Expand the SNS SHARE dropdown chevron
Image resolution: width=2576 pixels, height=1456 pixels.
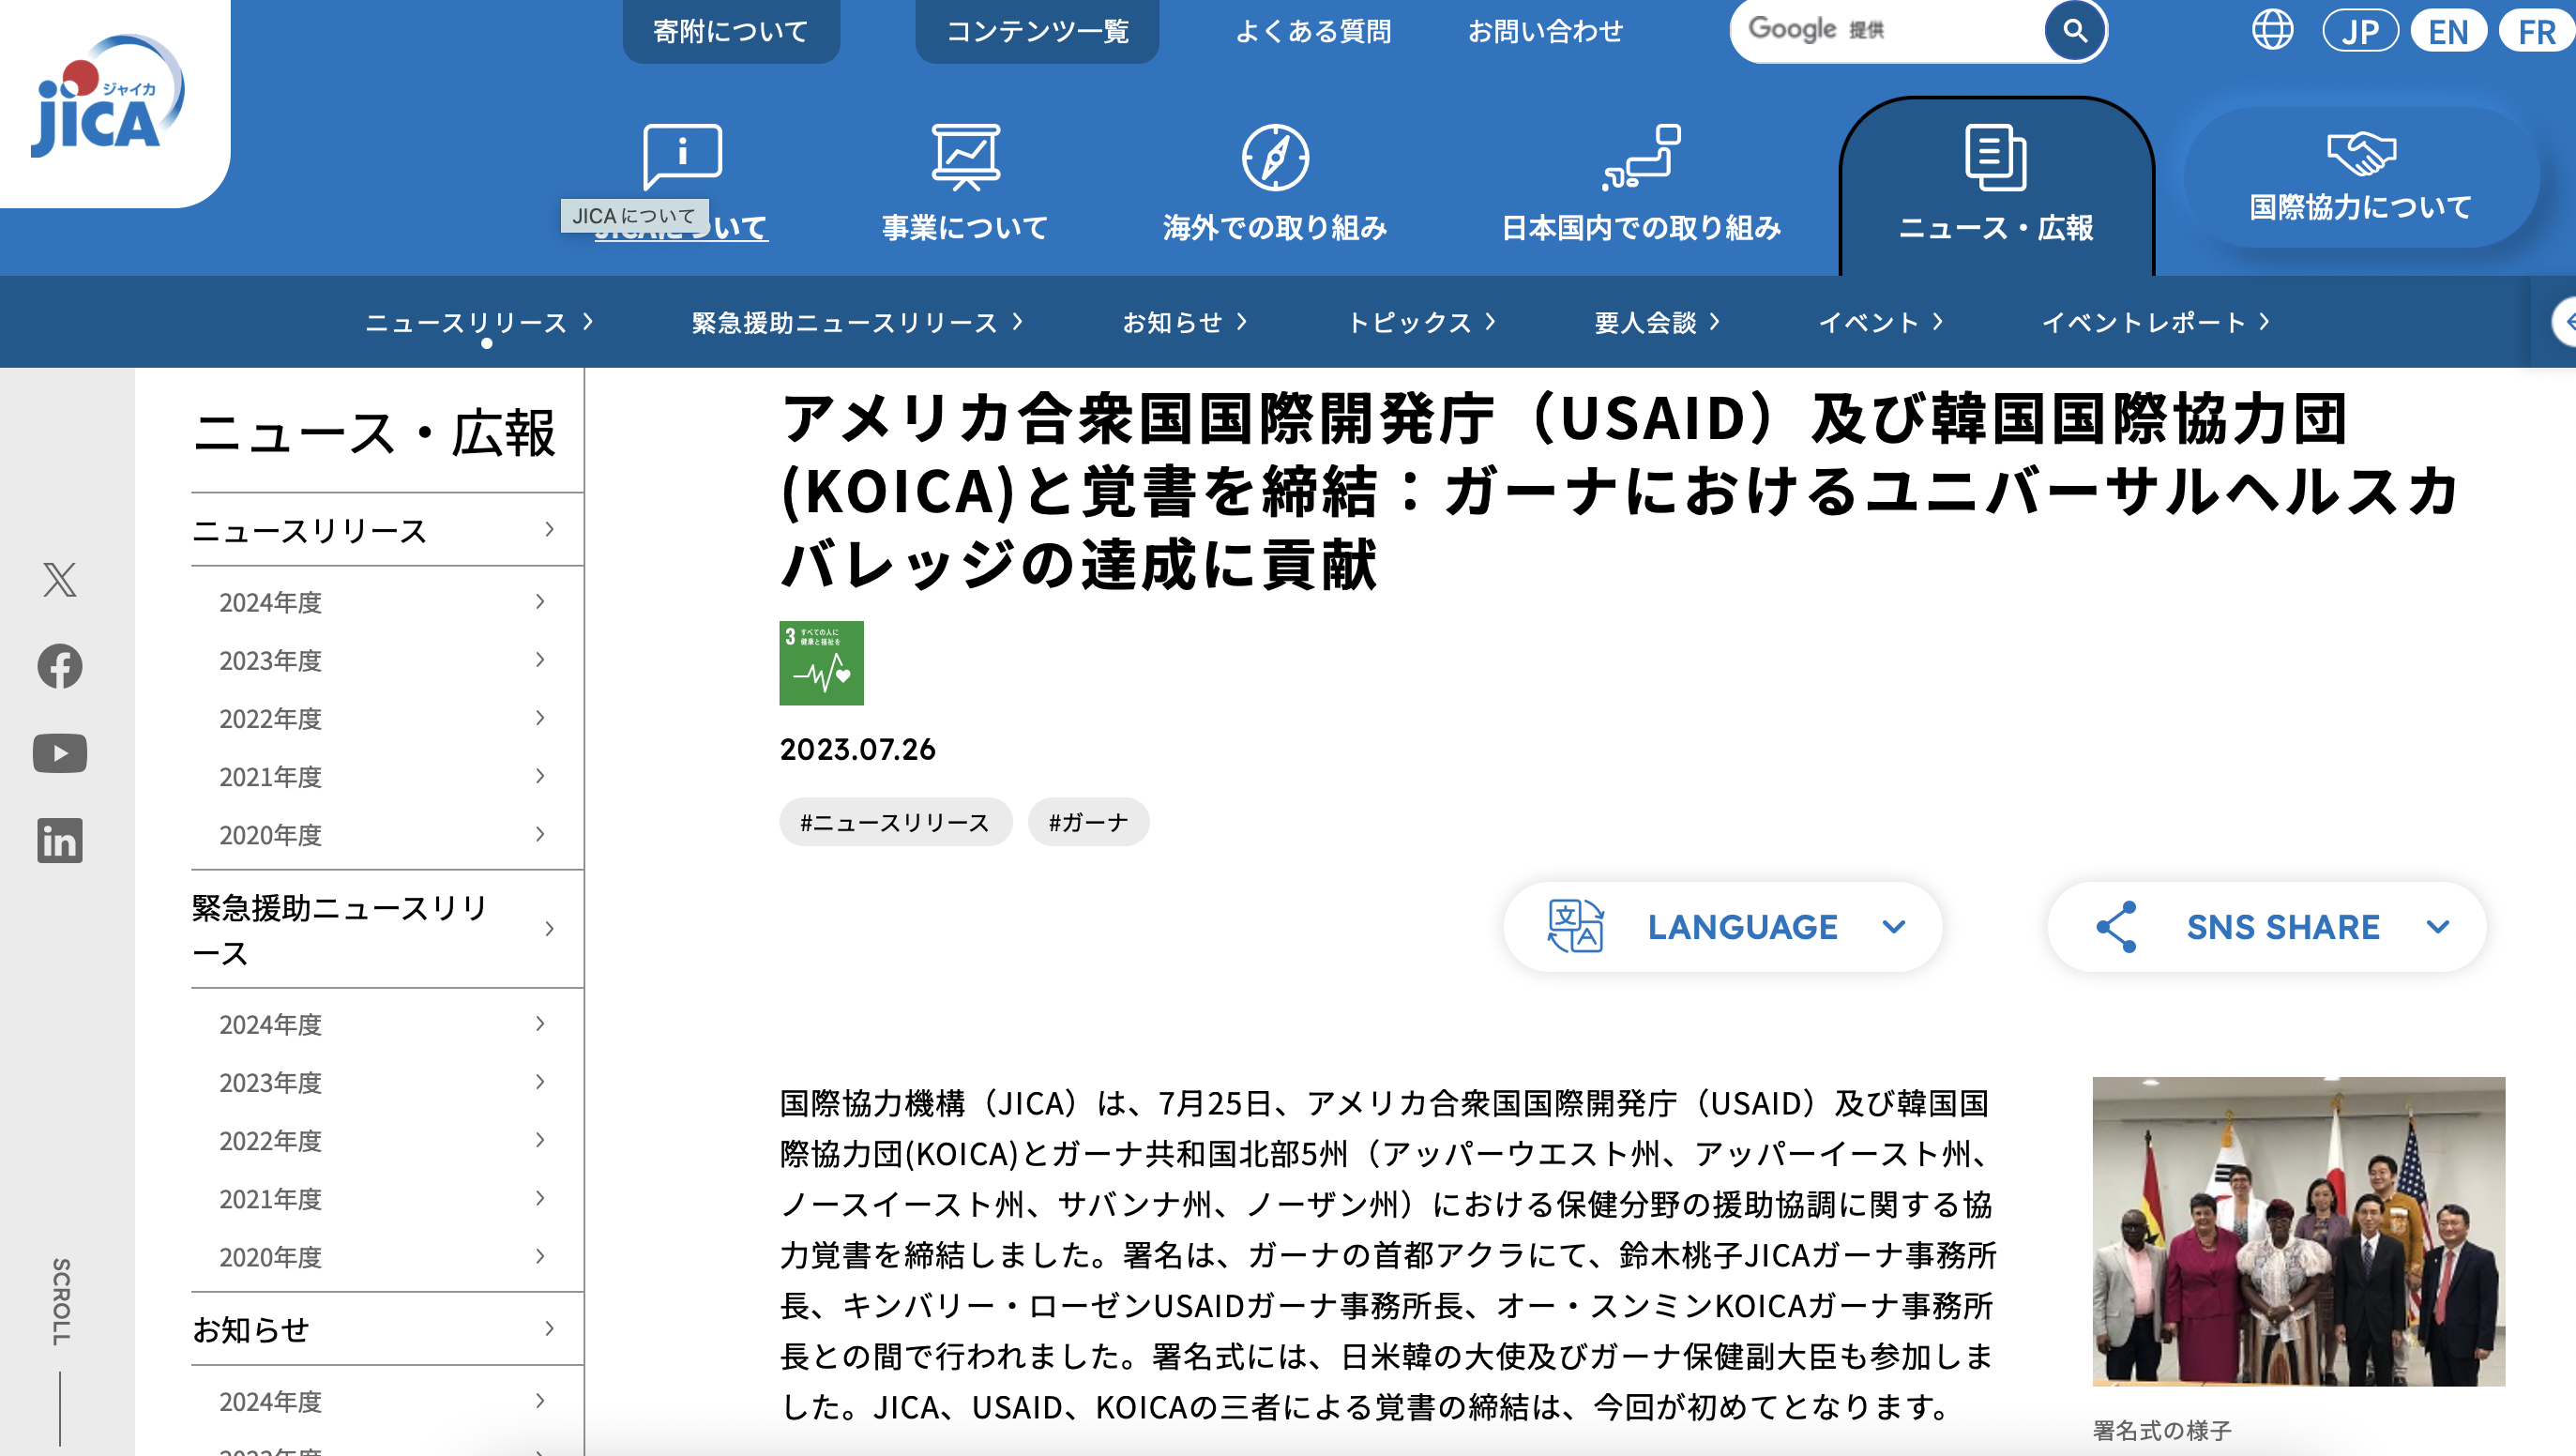pyautogui.click(x=2438, y=926)
